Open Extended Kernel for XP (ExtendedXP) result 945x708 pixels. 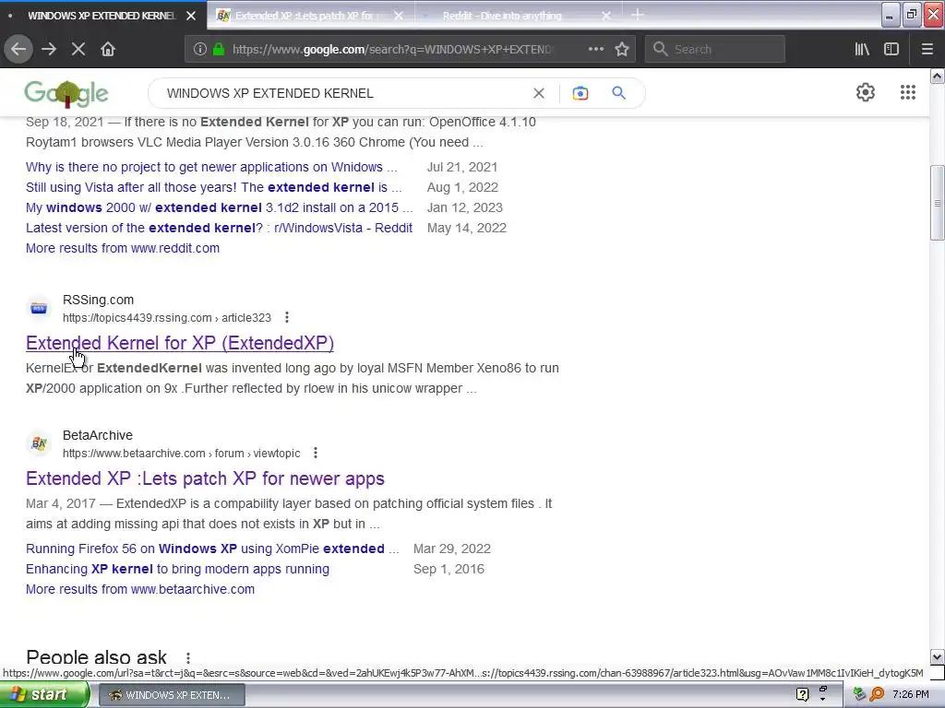click(x=180, y=343)
